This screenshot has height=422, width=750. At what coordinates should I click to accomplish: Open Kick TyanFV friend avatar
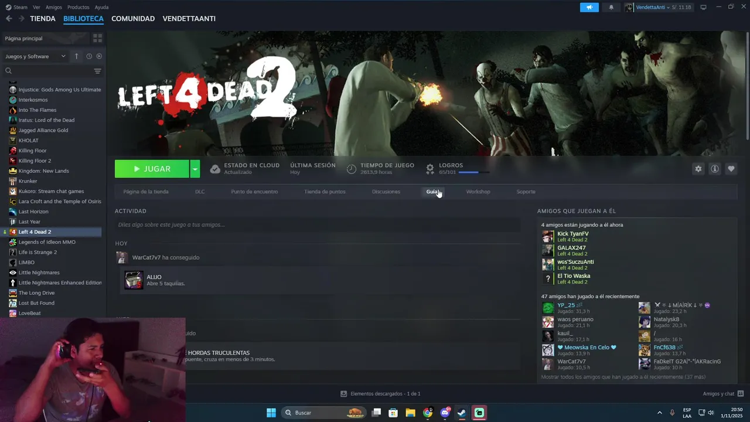[548, 237]
